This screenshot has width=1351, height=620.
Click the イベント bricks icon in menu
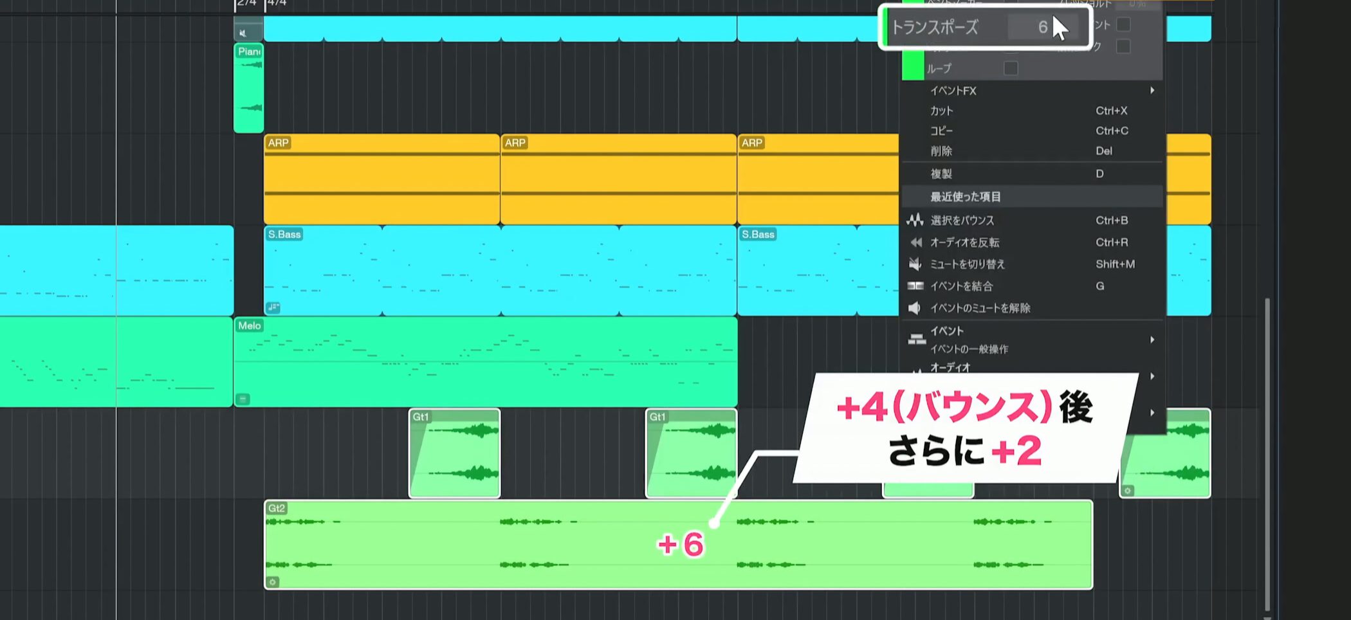pos(916,339)
